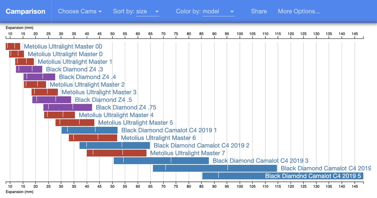Viewport: 377px width, 198px height.
Task: Select the truncated Camalot C4 2019 bar above size 5
Action: coord(215,169)
